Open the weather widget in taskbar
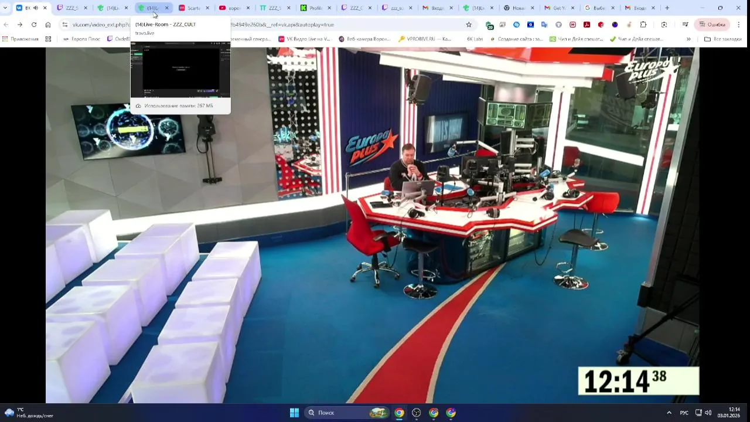This screenshot has width=750, height=422. tap(28, 413)
